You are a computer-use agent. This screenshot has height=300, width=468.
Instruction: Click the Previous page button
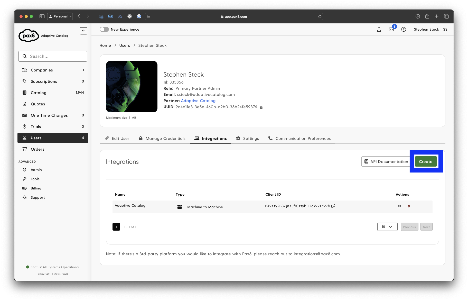[x=409, y=227]
